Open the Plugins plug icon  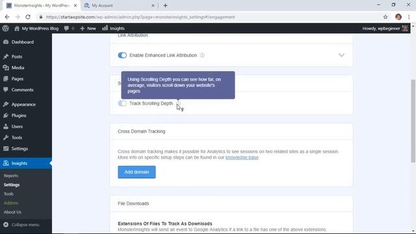[6, 116]
